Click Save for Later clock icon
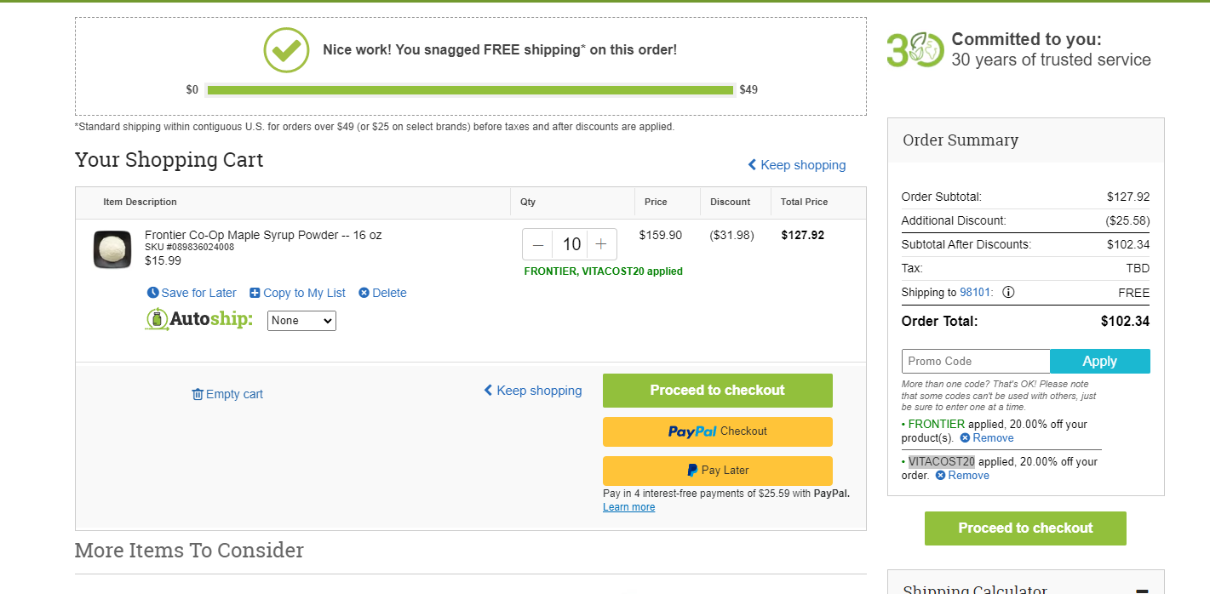The height and width of the screenshot is (594, 1210). 153,293
